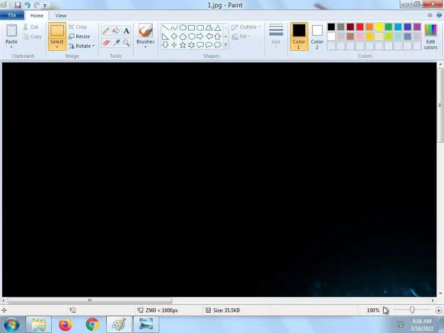The height and width of the screenshot is (333, 444).
Task: Select the Triangle shape
Action: click(x=218, y=27)
